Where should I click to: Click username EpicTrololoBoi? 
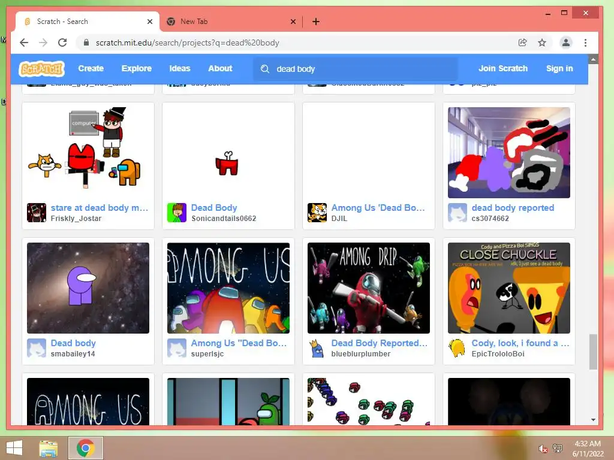498,353
